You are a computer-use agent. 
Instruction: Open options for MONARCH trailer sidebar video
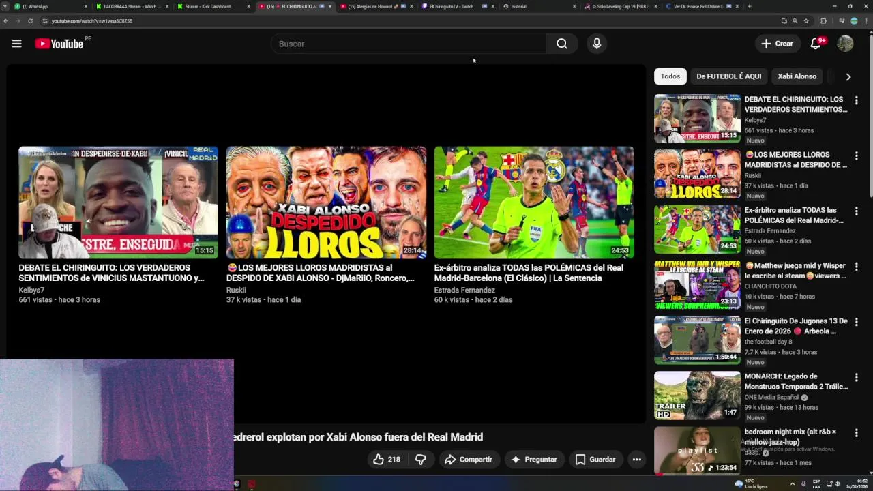pyautogui.click(x=856, y=377)
